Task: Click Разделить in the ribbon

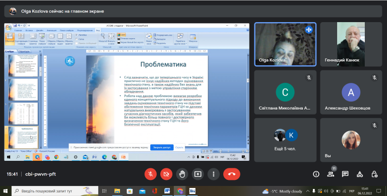Action: (159, 43)
